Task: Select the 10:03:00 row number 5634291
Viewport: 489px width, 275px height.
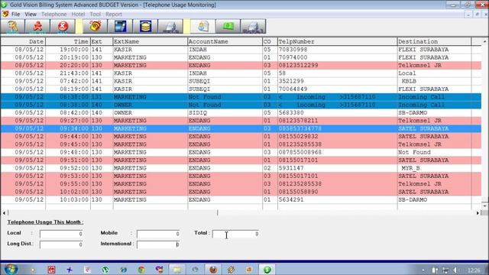Action: point(241,199)
